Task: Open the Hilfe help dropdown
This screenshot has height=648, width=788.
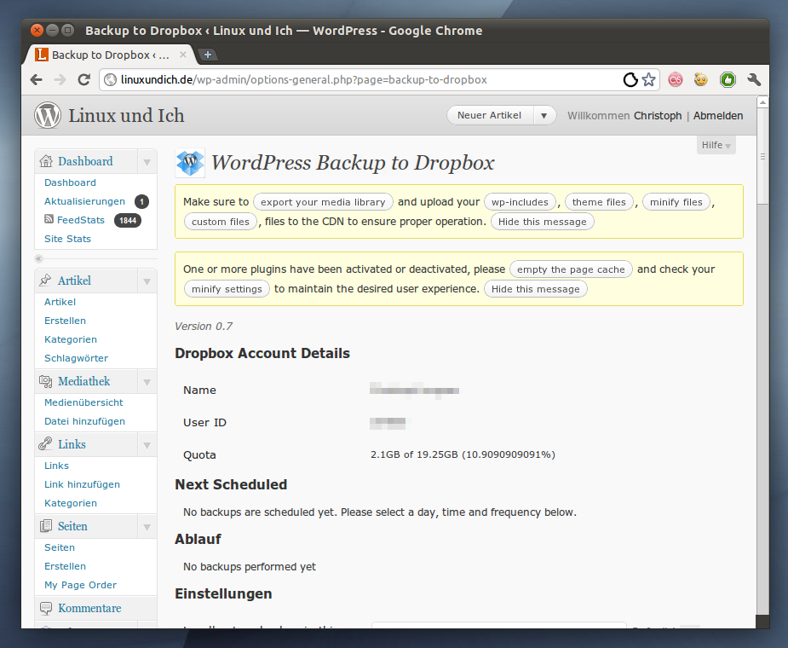Action: (716, 146)
